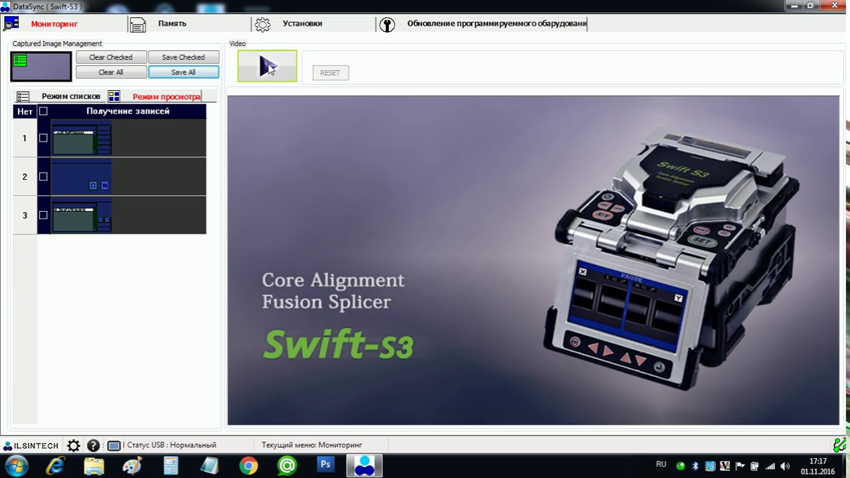Image resolution: width=850 pixels, height=478 pixels.
Task: Click the status bar gear settings icon
Action: pos(74,445)
